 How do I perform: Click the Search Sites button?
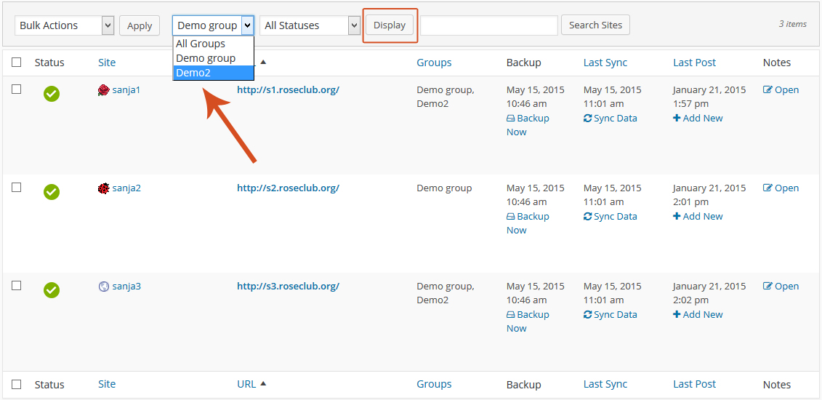click(595, 25)
